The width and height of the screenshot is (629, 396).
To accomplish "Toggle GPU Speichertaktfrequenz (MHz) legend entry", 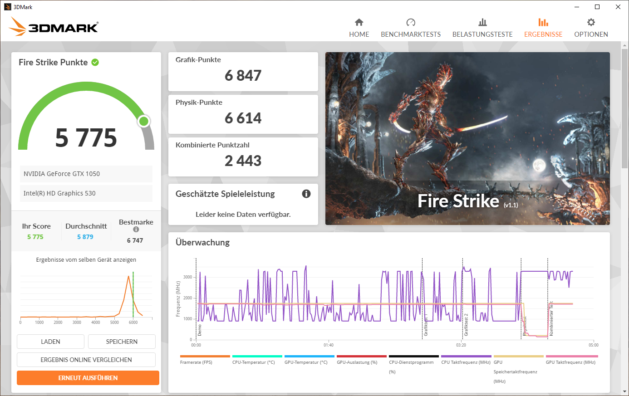I will [x=518, y=370].
